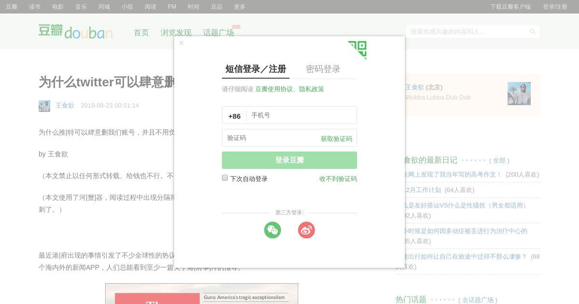The image size is (579, 304).
Task: Select the 密码登录 tab
Action: click(323, 69)
